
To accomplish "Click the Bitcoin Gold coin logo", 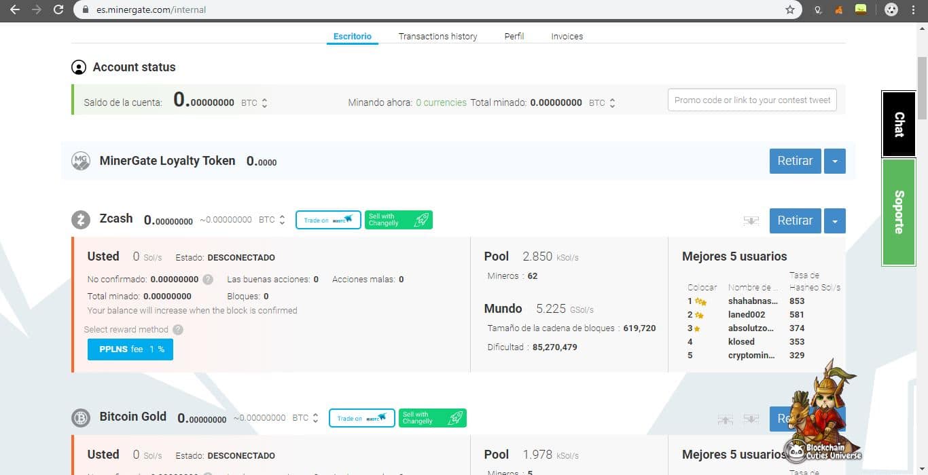I will (x=81, y=418).
